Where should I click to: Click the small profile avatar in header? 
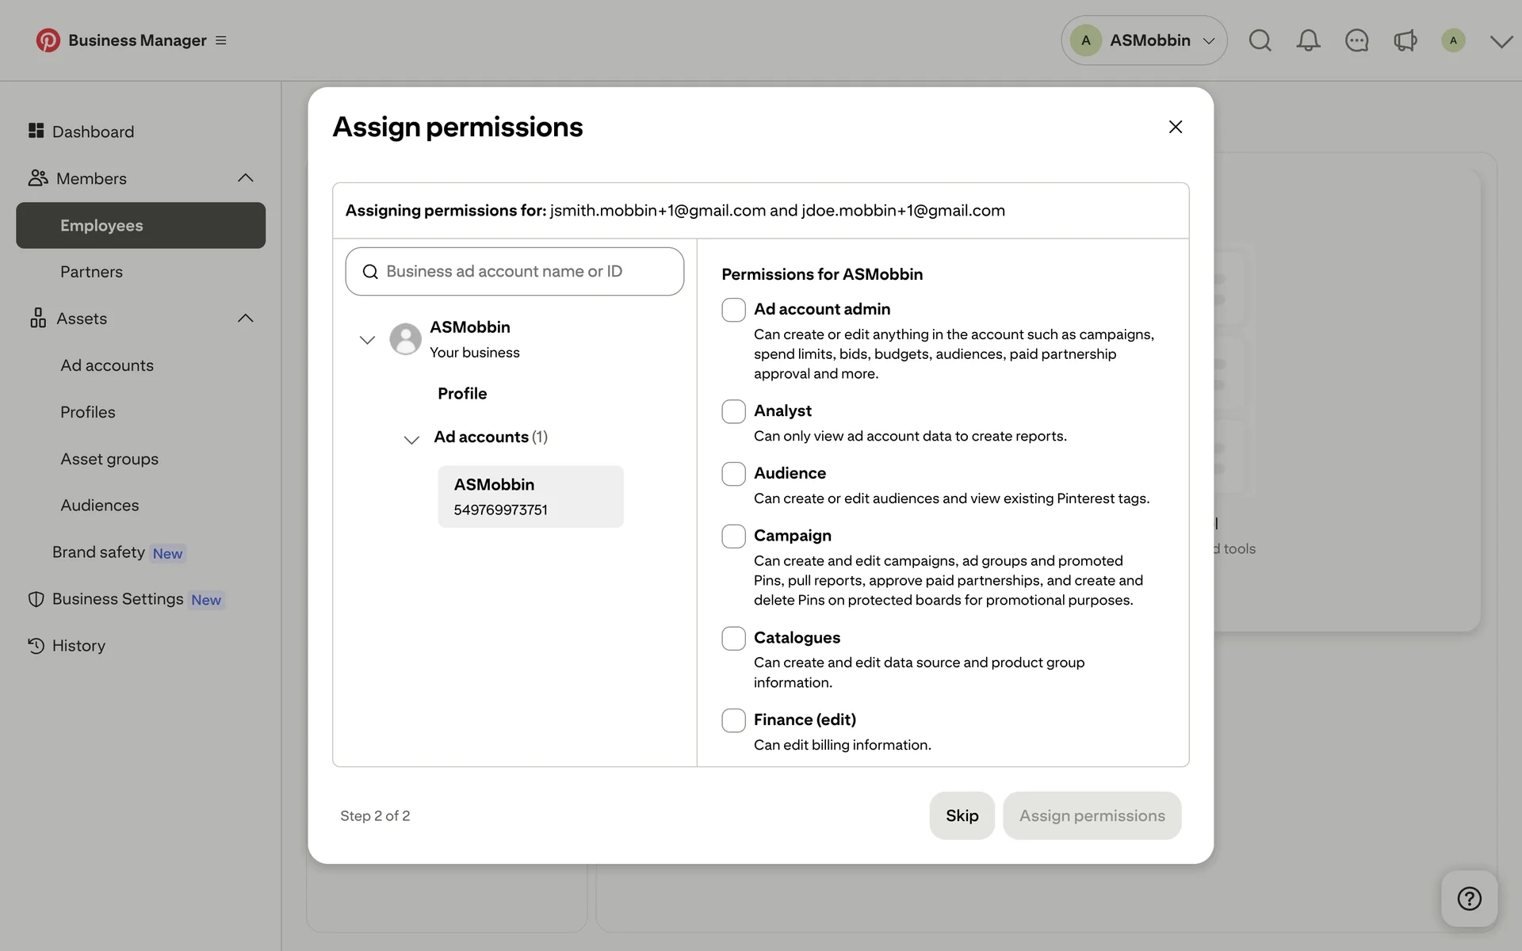click(x=1452, y=40)
